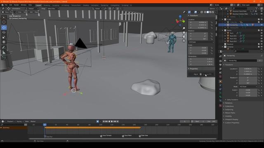Viewport: 264px width, 148px height.
Task: Select the Rotate tool
Action: tap(4, 32)
